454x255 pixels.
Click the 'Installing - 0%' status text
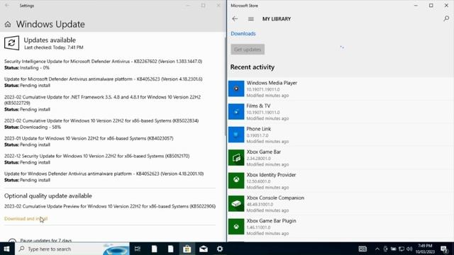point(35,68)
